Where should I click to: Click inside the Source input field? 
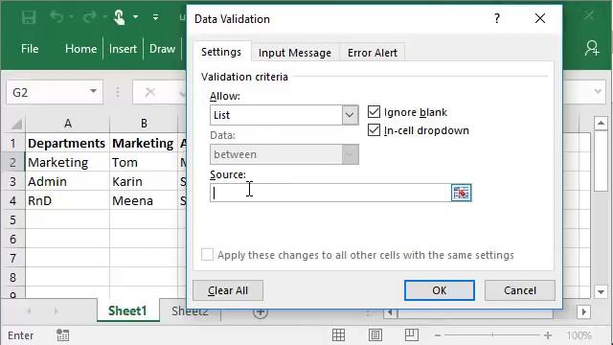(x=330, y=193)
